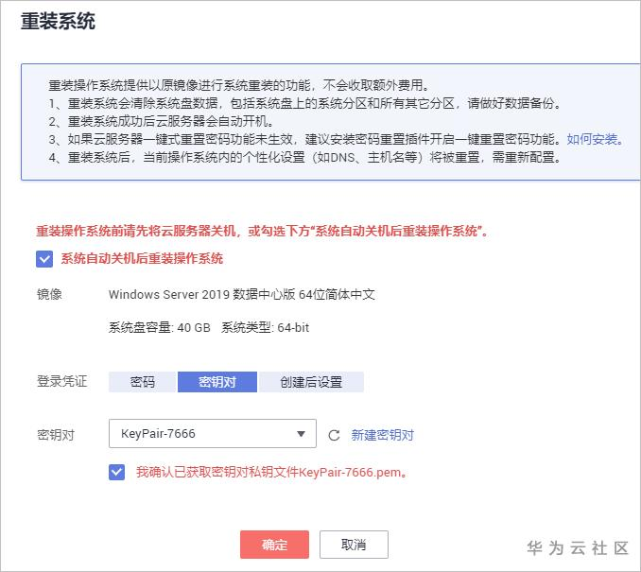
Task: Click the 系统自动关机后重装操作系统 label text
Action: [x=142, y=259]
